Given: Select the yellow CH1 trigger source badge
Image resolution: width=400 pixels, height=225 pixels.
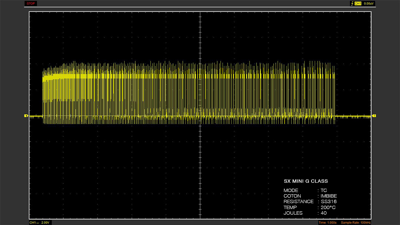Looking at the screenshot, I should pyautogui.click(x=358, y=3).
